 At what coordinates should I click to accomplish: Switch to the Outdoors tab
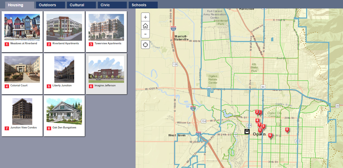[50, 5]
